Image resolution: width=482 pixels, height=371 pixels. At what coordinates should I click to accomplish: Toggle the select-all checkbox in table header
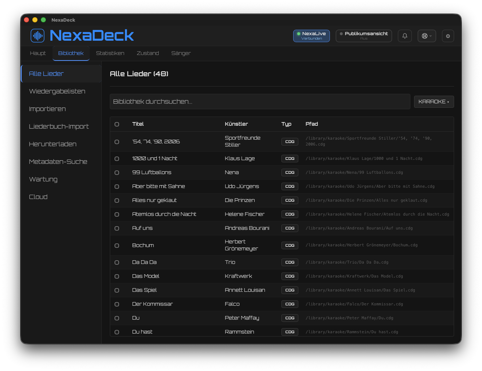117,124
